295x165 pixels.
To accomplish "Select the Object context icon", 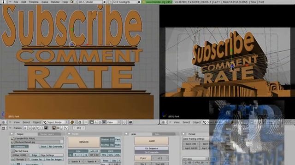I will tap(38, 128).
